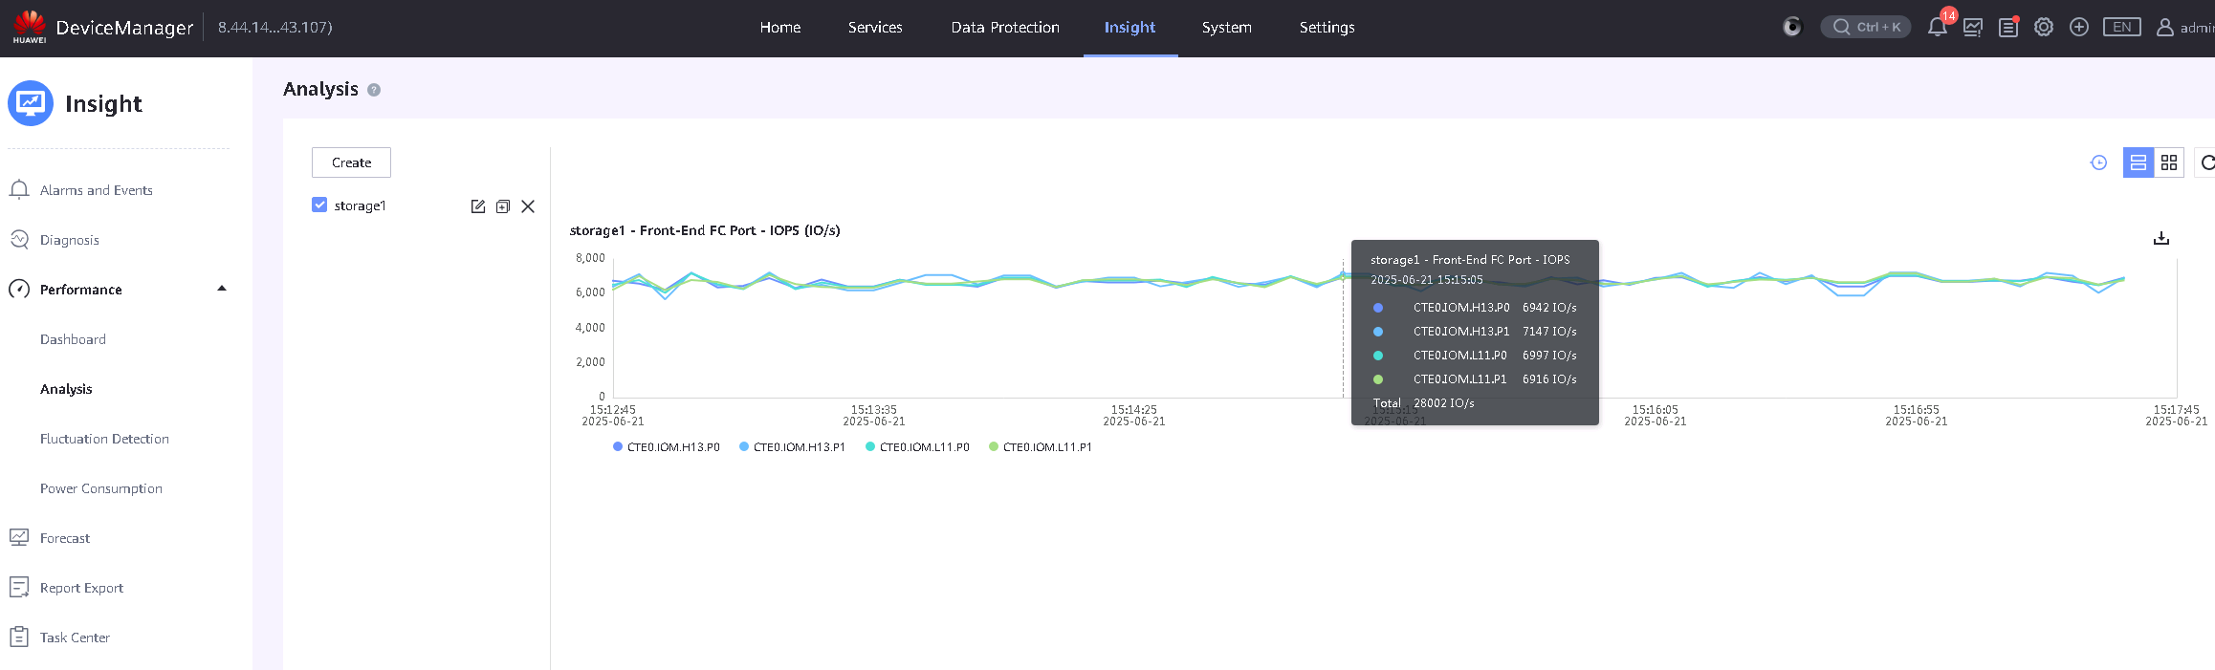Toggle CTE0.IOM.H13.P0 legend series
2215x670 pixels.
pyautogui.click(x=667, y=447)
